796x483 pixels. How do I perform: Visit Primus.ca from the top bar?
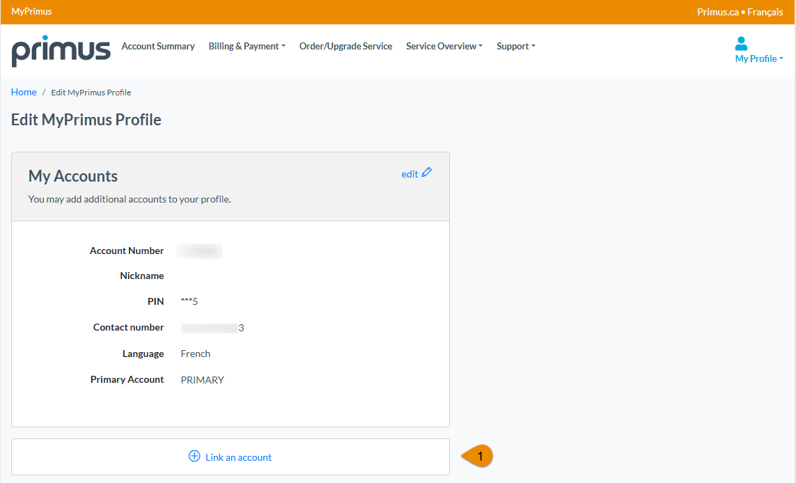[718, 11]
